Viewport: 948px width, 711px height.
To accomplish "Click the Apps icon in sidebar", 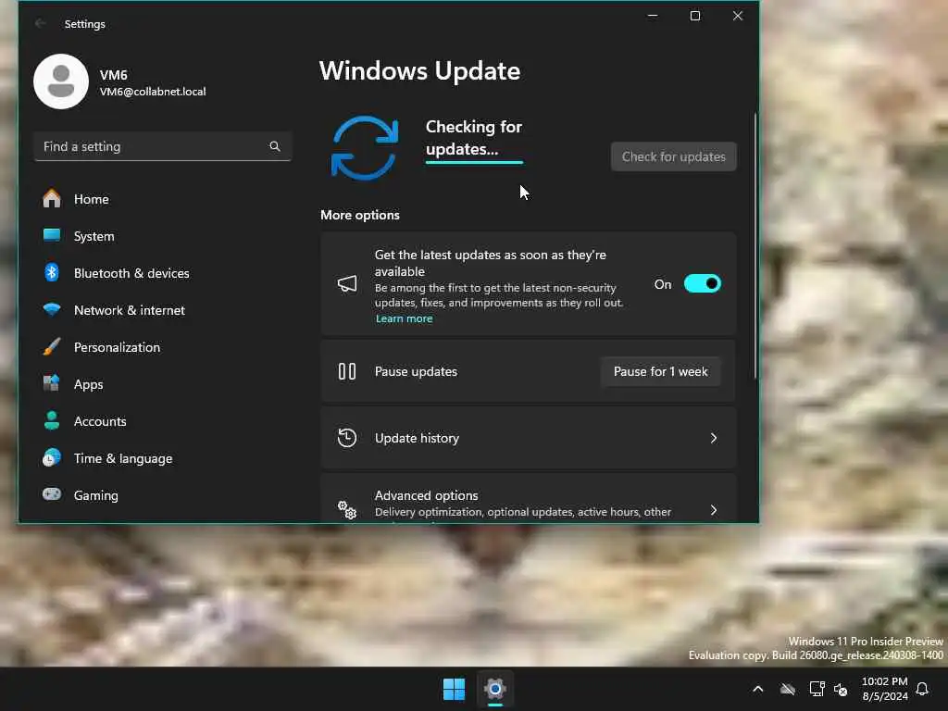I will [x=52, y=383].
